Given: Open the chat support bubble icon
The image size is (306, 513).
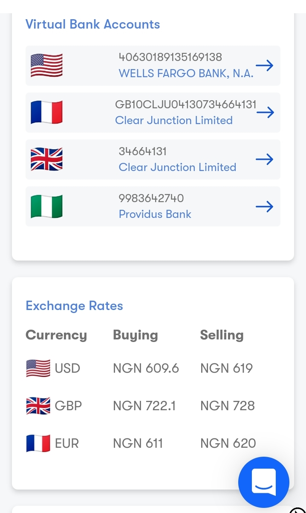Looking at the screenshot, I should [263, 482].
